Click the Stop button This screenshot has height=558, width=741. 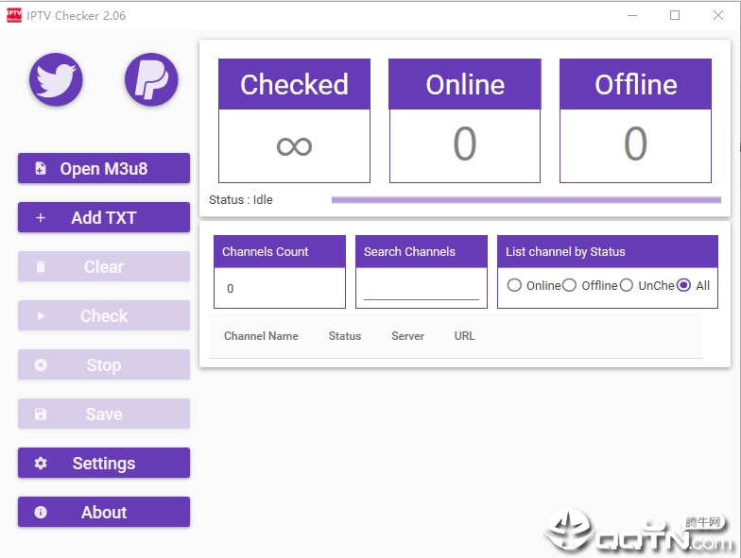point(104,364)
